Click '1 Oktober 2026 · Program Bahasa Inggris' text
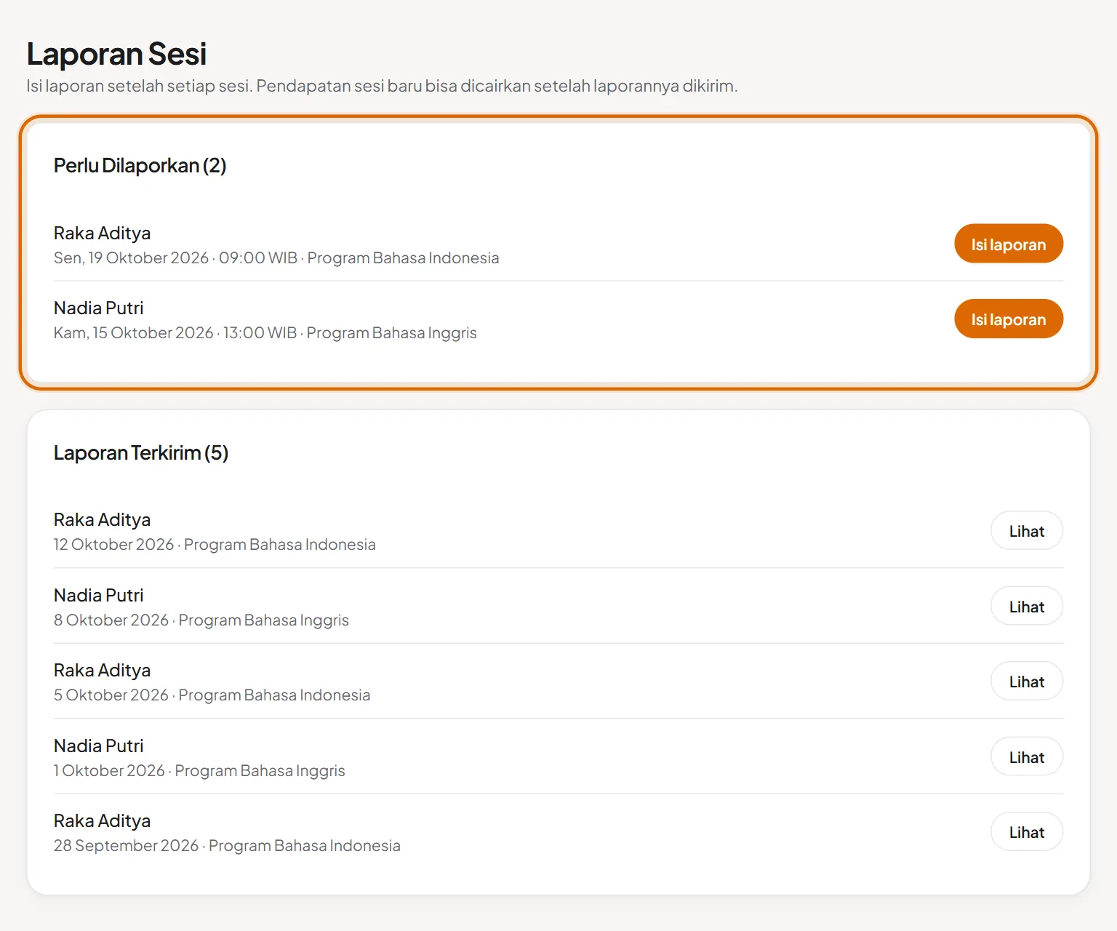This screenshot has width=1117, height=931. point(199,771)
